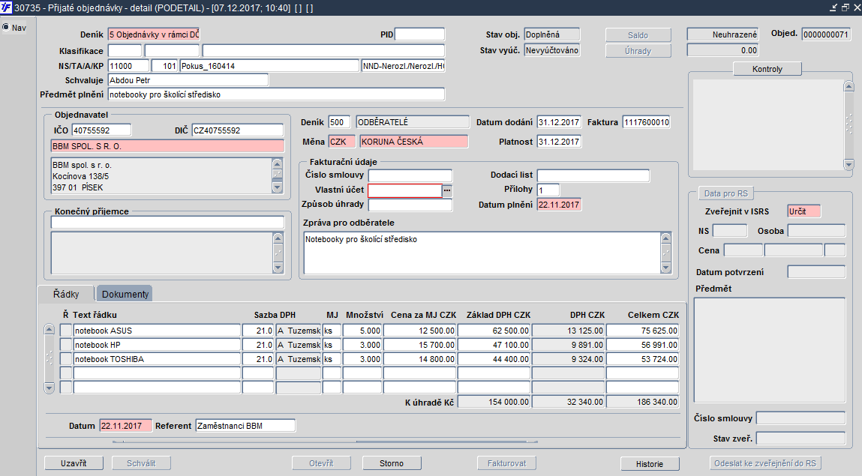Switch to the Řádky tab
Screen dimensions: 862x476
click(x=66, y=294)
